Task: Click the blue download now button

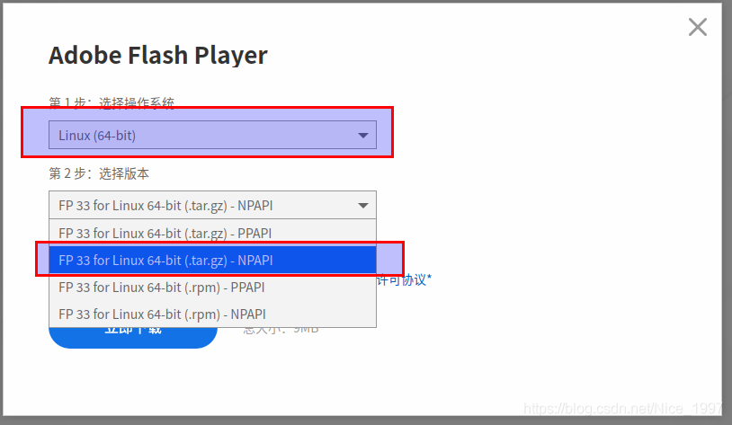Action: [133, 337]
